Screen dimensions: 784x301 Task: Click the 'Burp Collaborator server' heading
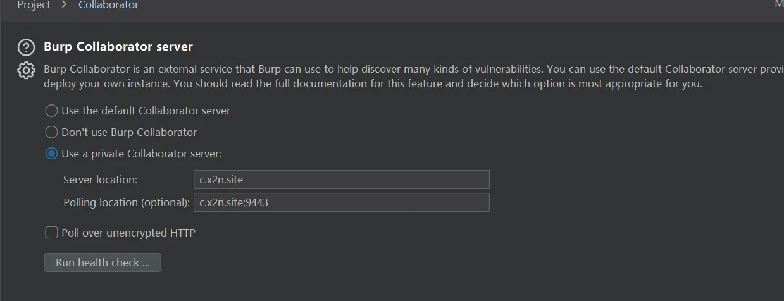[x=118, y=47]
